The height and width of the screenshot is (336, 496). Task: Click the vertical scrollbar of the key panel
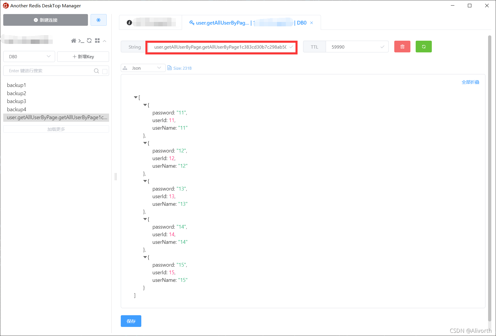pos(489,179)
